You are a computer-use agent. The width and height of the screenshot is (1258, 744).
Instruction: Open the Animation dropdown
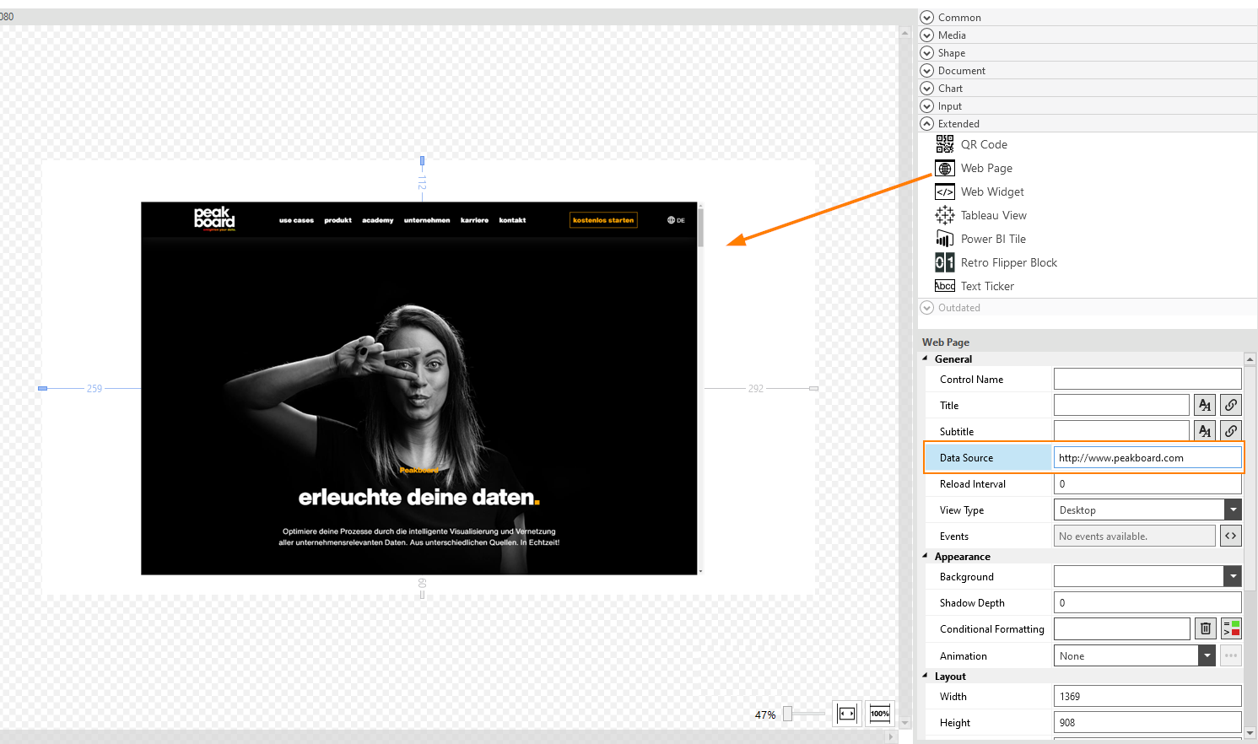1207,655
